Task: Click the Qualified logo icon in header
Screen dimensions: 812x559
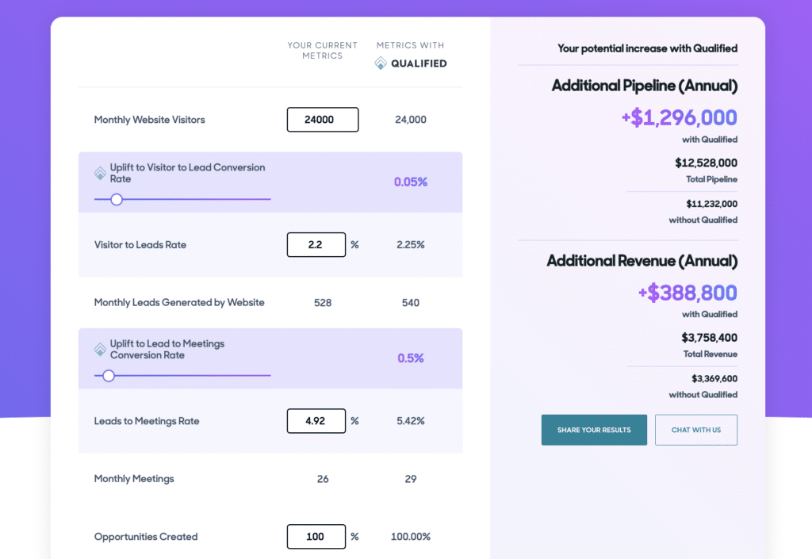Action: pyautogui.click(x=381, y=63)
